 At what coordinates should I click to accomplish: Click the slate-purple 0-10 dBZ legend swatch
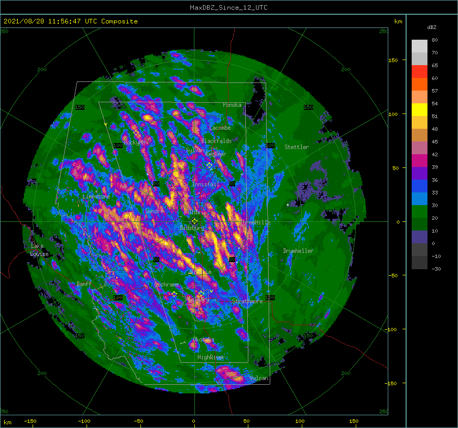(x=419, y=237)
